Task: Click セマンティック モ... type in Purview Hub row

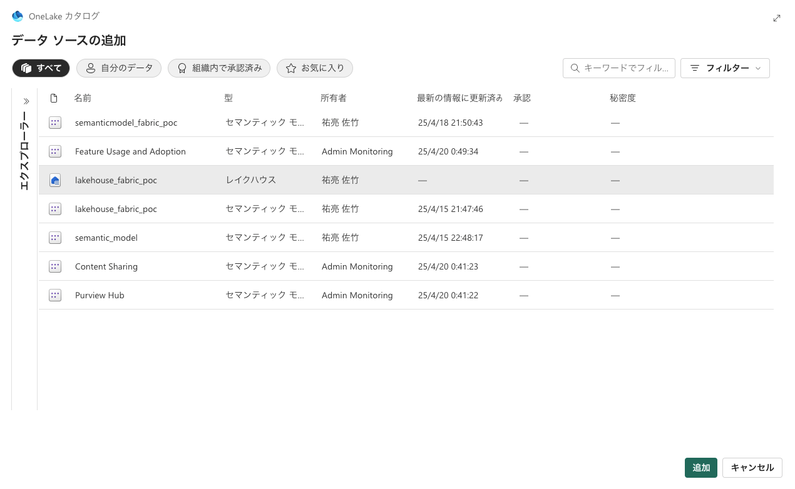Action: (x=265, y=295)
